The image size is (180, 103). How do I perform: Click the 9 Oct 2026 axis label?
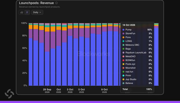(x=105, y=91)
